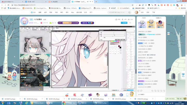187x105 pixels.
Task: Expand options for 84325532_p0.jpg download
Action: click(131, 99)
